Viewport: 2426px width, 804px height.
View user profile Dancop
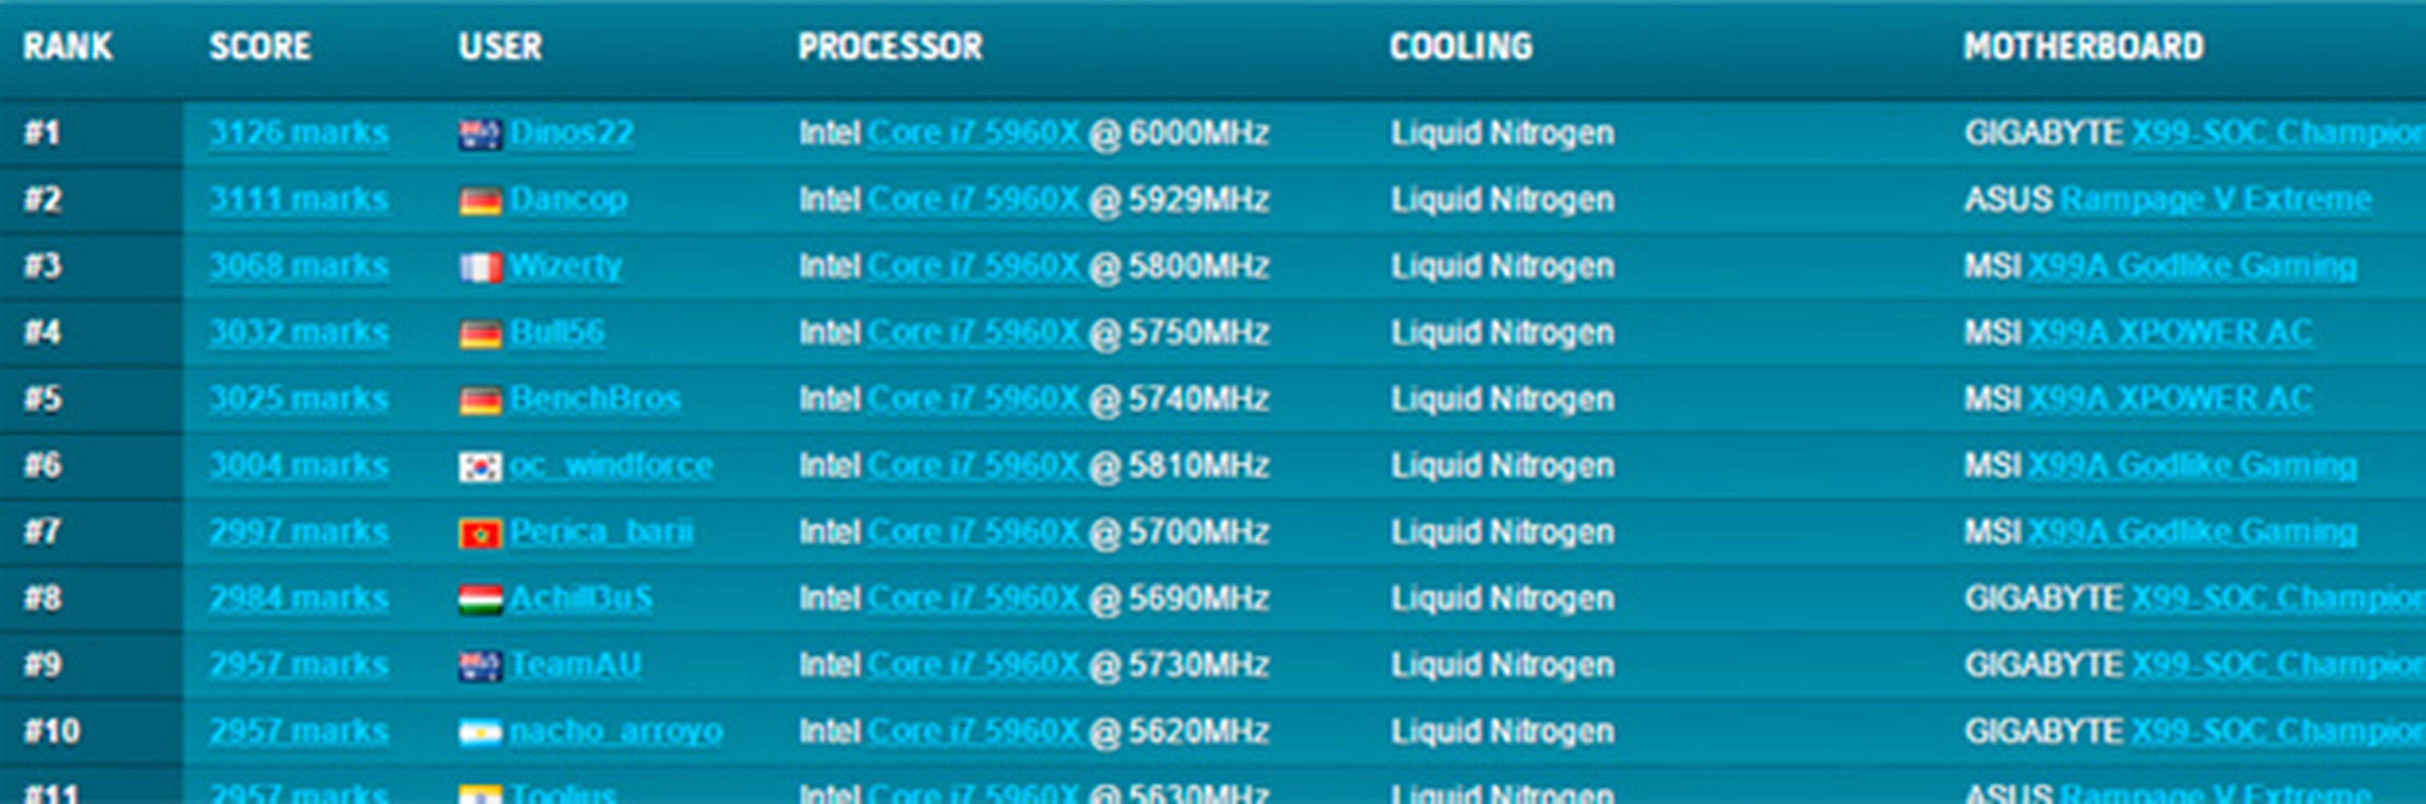point(568,199)
